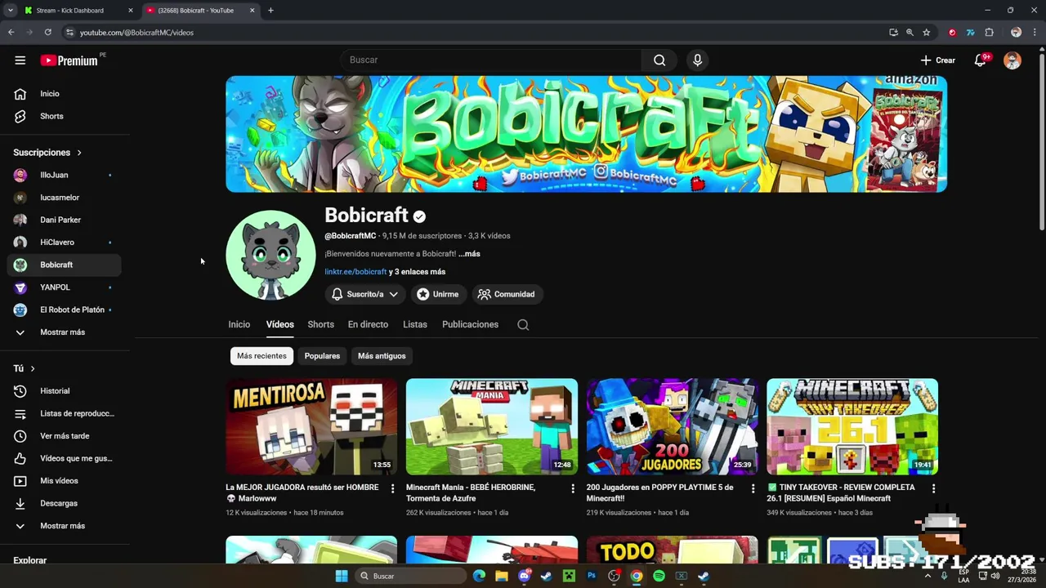
Task: Click the Chrome address bar URL
Action: pyautogui.click(x=136, y=33)
